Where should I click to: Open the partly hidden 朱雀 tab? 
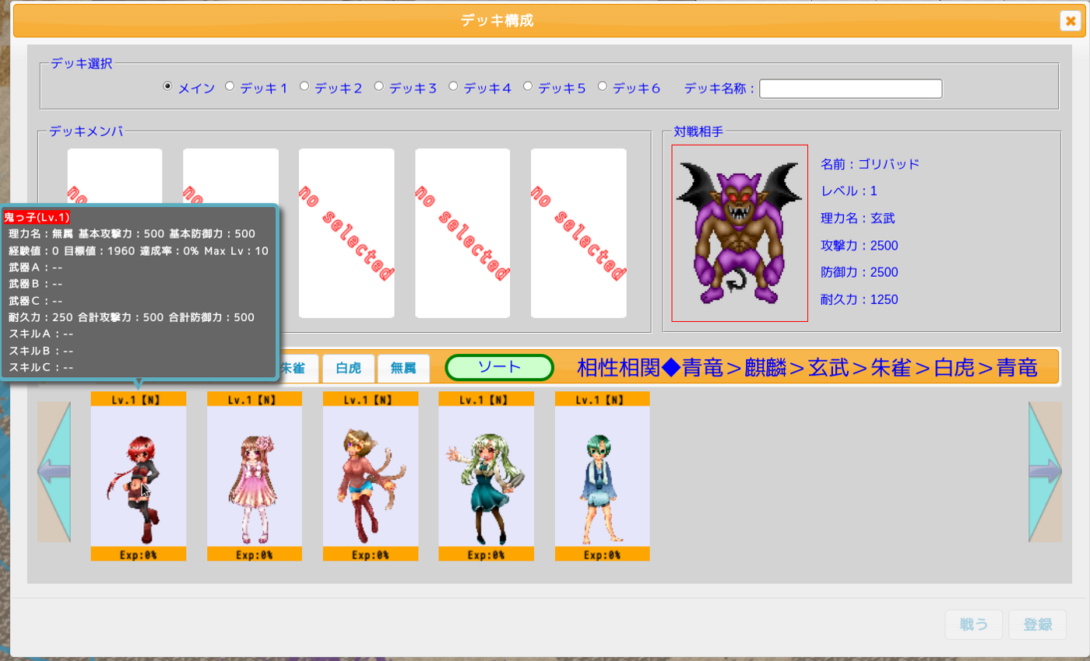(297, 369)
